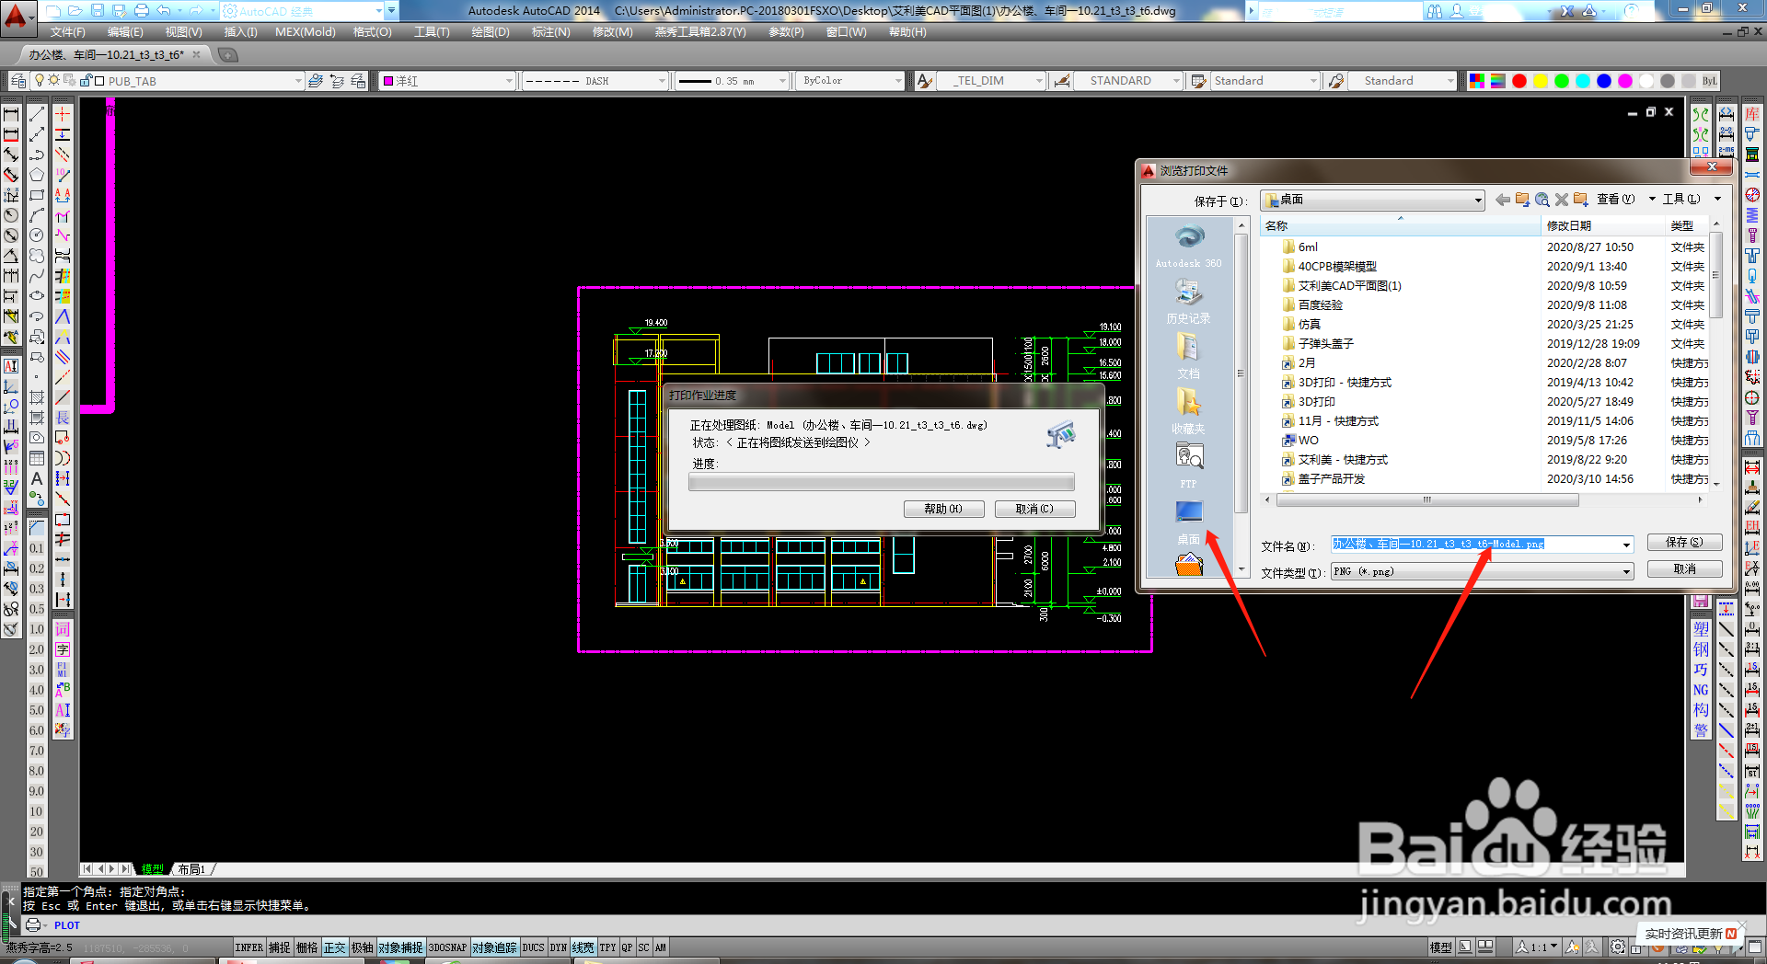The width and height of the screenshot is (1767, 964).
Task: Click the Back arrow in save dialog
Action: 1502,200
